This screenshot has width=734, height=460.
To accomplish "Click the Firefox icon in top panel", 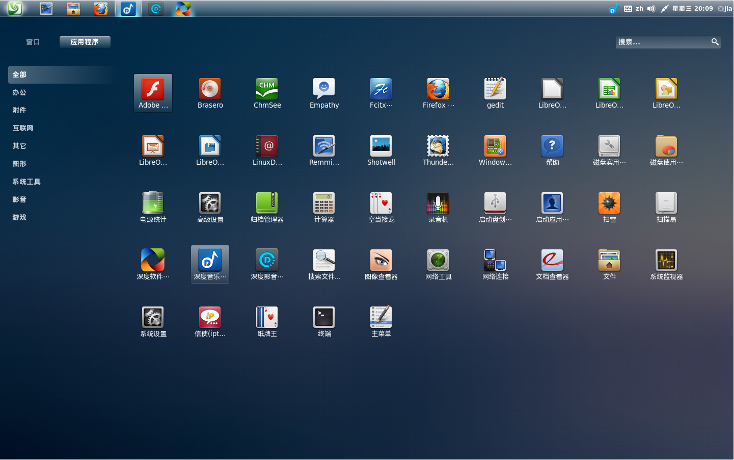I will (x=101, y=9).
